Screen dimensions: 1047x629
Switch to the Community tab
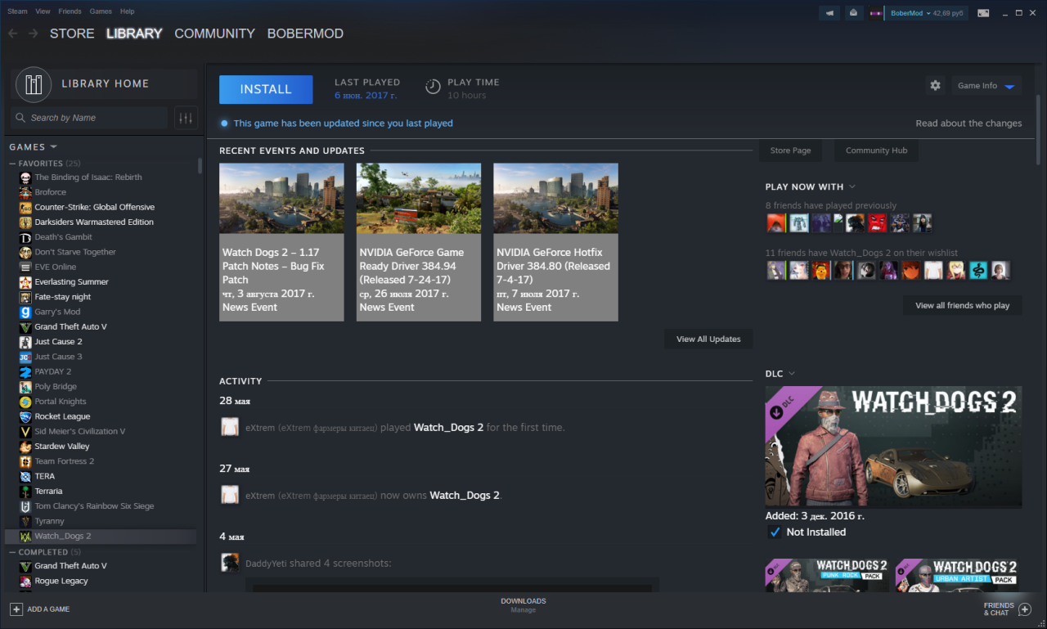tap(214, 34)
